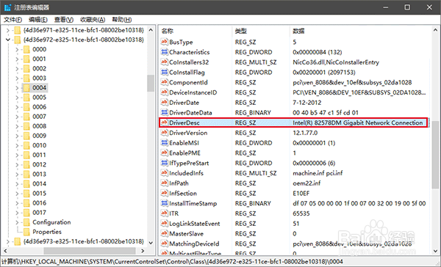Click the IfTypePreStart DWORD icon
The height and width of the screenshot is (267, 441).
(x=164, y=163)
